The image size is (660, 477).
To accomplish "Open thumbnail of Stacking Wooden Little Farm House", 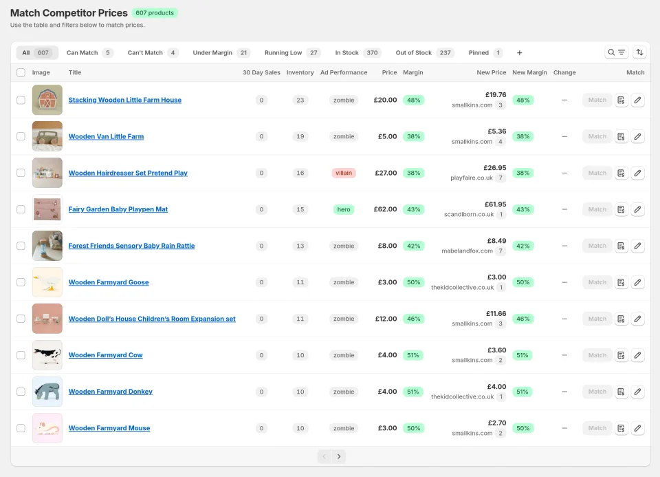I will 47,100.
